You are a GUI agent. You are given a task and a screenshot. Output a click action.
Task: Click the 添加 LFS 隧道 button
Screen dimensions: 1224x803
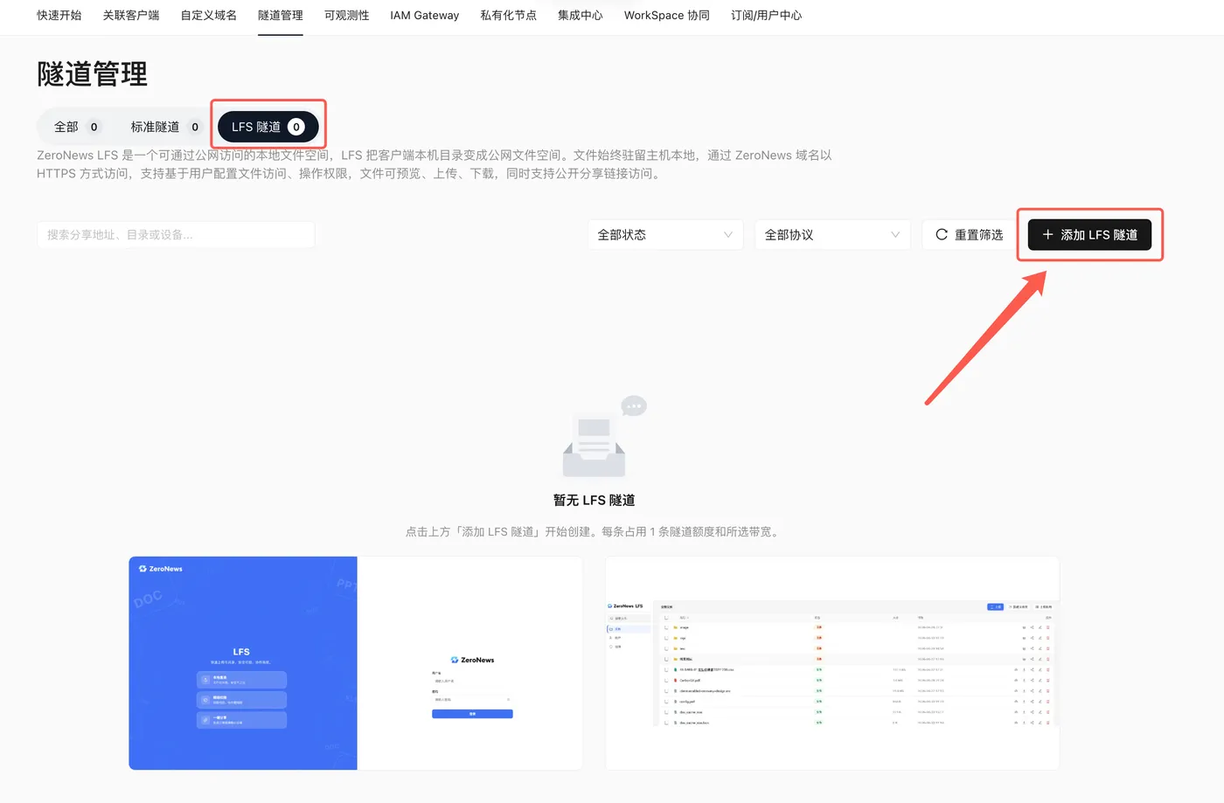pyautogui.click(x=1089, y=235)
